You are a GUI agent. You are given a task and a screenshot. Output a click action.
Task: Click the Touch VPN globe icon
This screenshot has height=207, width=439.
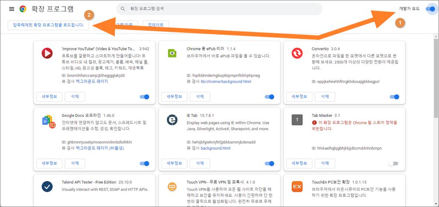pyautogui.click(x=172, y=186)
